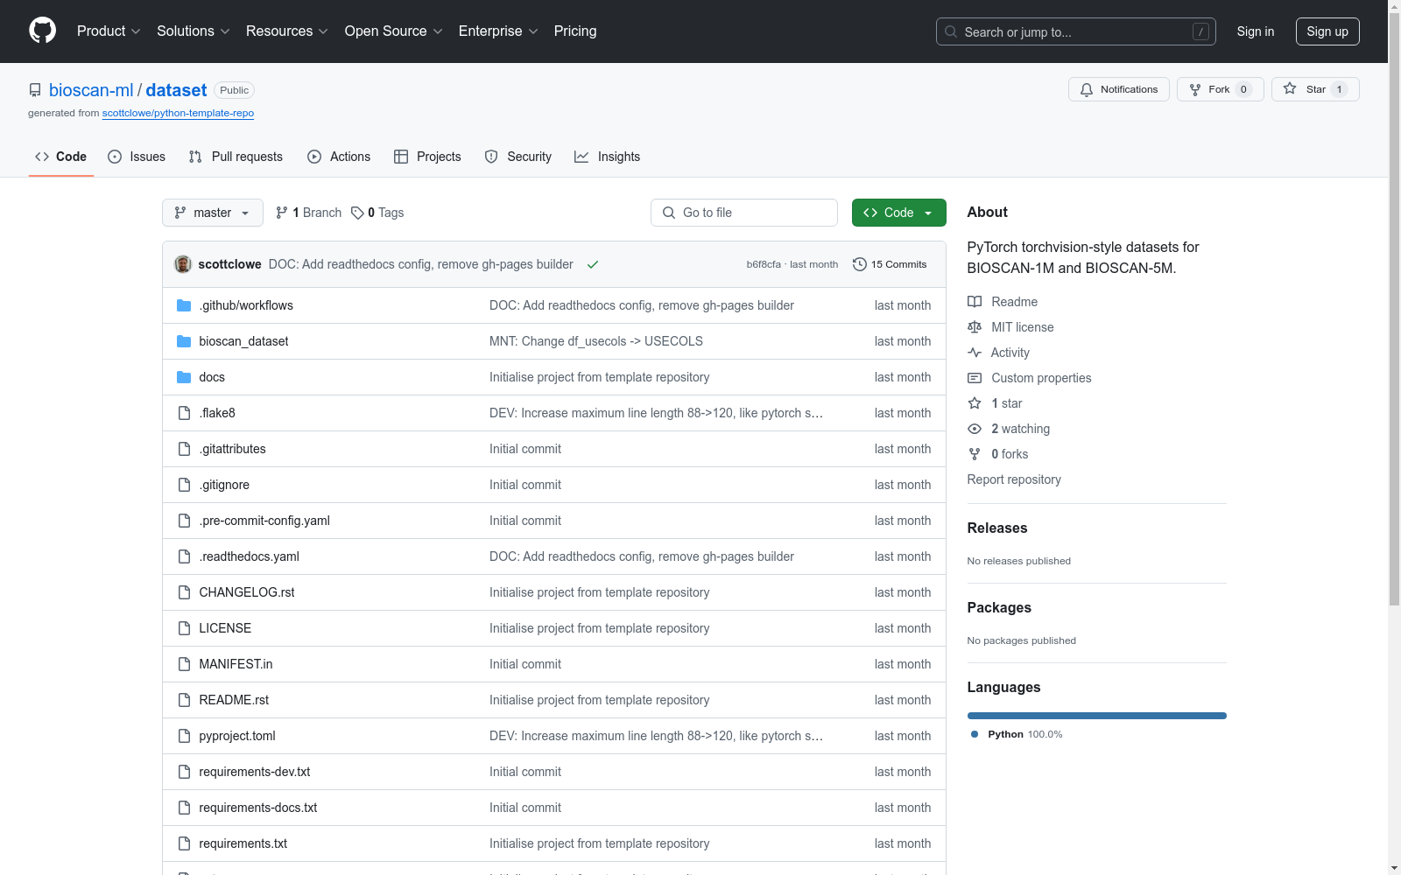Open Notifications for this repository
The width and height of the screenshot is (1401, 875).
click(1119, 89)
